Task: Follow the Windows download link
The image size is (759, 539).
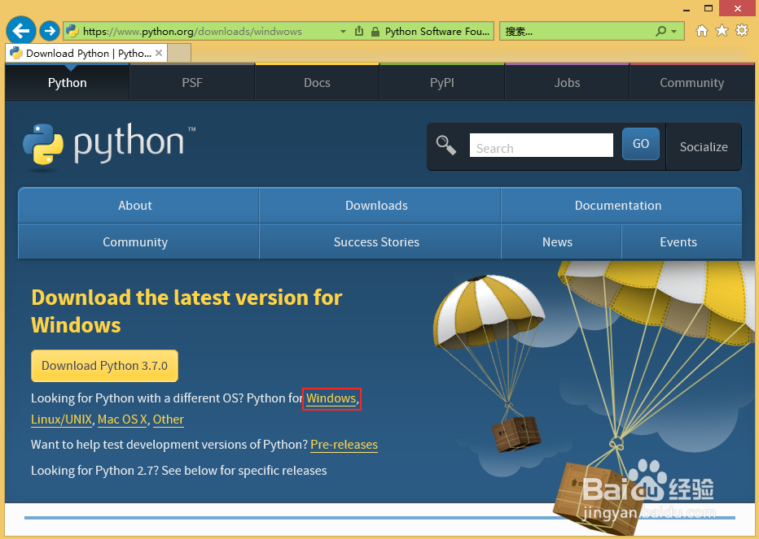Action: (x=331, y=398)
